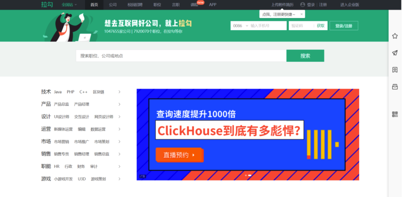Click the 拉勾 logo in the header

coord(47,5)
